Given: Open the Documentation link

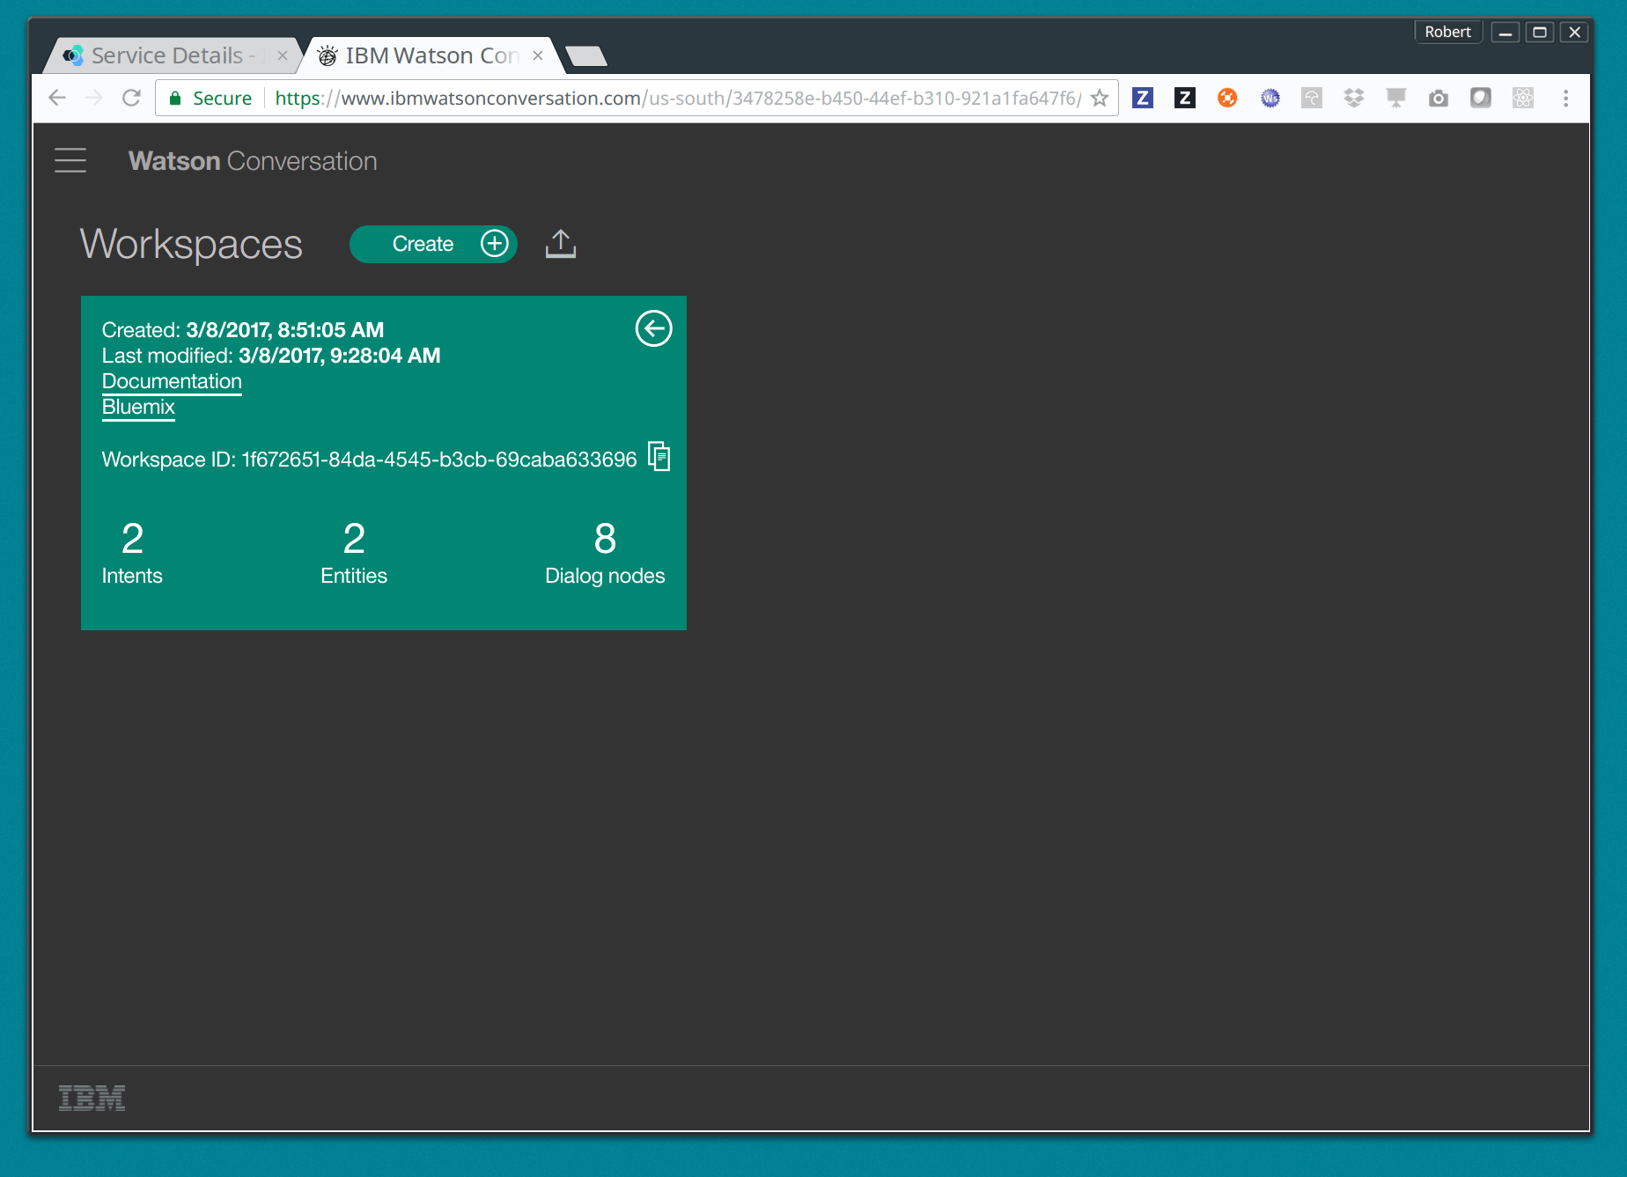Looking at the screenshot, I should [172, 381].
